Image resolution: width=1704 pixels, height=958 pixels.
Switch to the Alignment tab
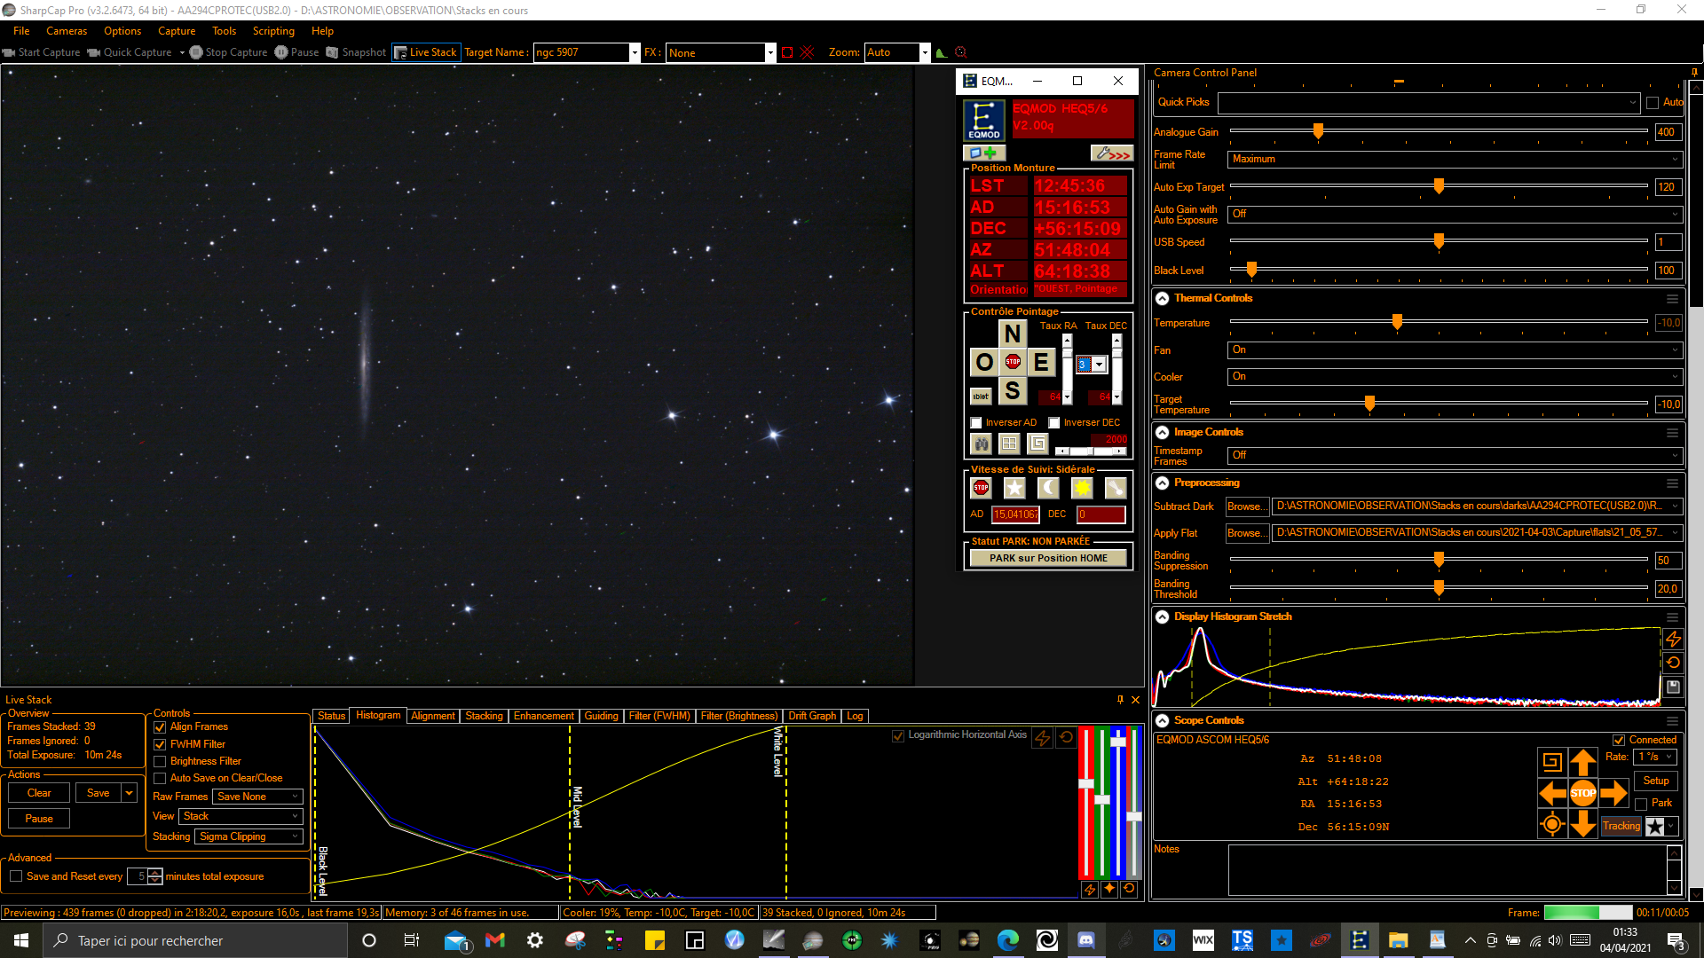pos(433,716)
